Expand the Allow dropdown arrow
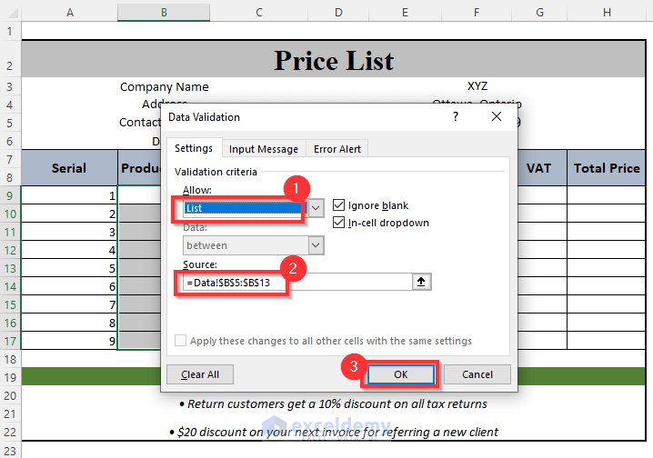 pyautogui.click(x=316, y=207)
